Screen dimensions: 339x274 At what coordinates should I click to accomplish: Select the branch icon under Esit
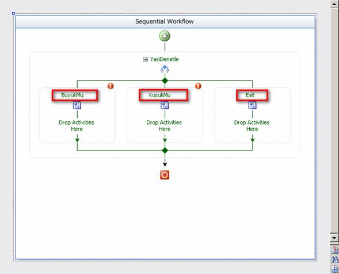(252, 106)
